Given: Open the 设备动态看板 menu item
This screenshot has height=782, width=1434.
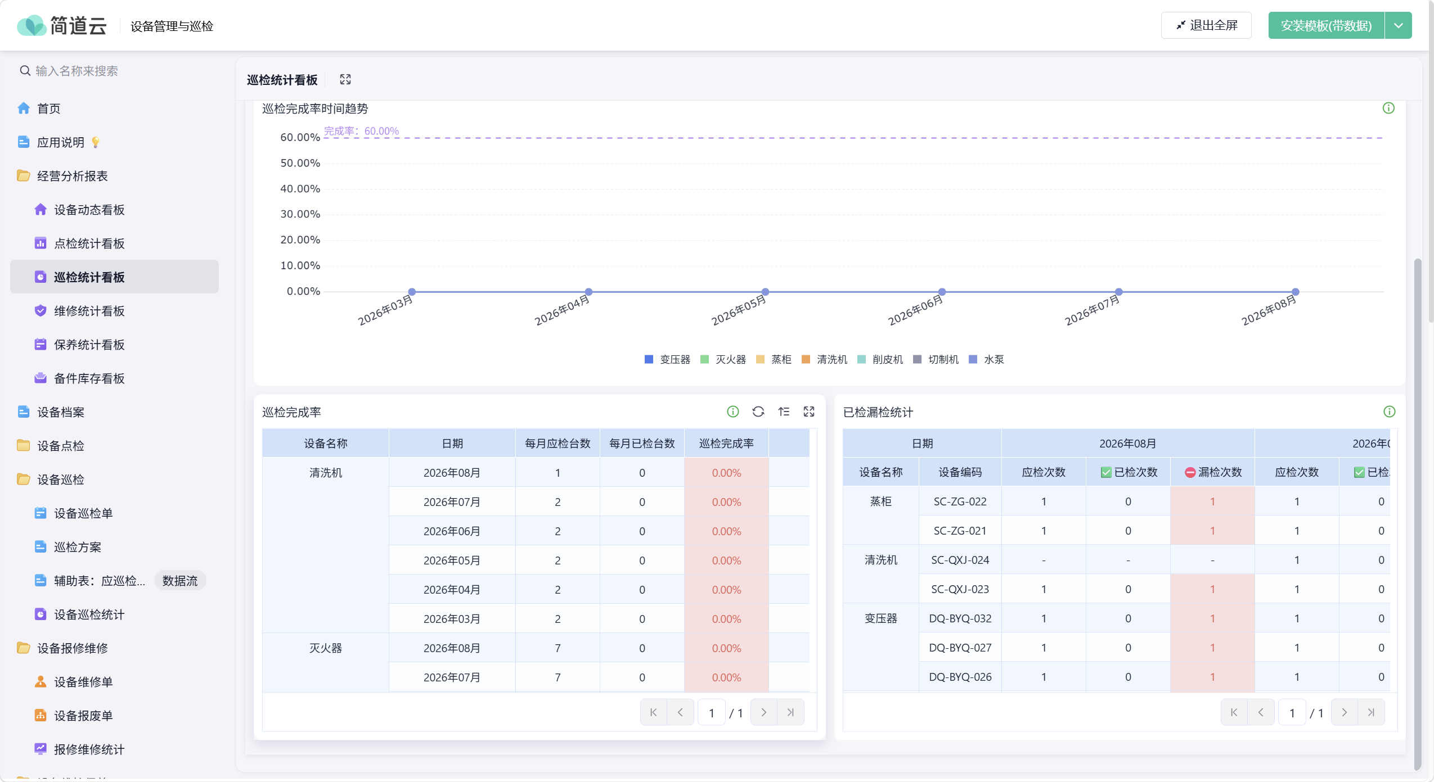Looking at the screenshot, I should pos(89,210).
